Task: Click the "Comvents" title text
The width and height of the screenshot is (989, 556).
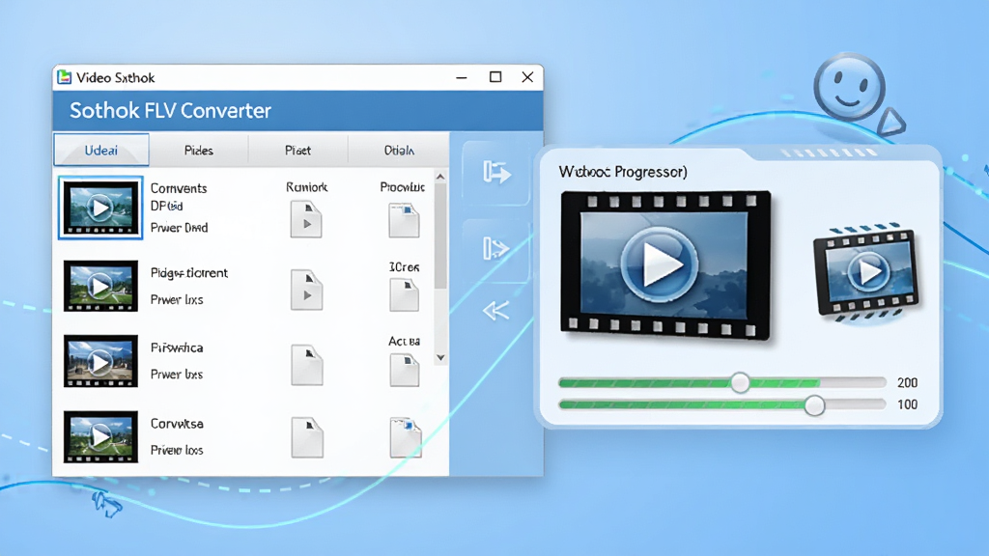Action: pos(179,188)
